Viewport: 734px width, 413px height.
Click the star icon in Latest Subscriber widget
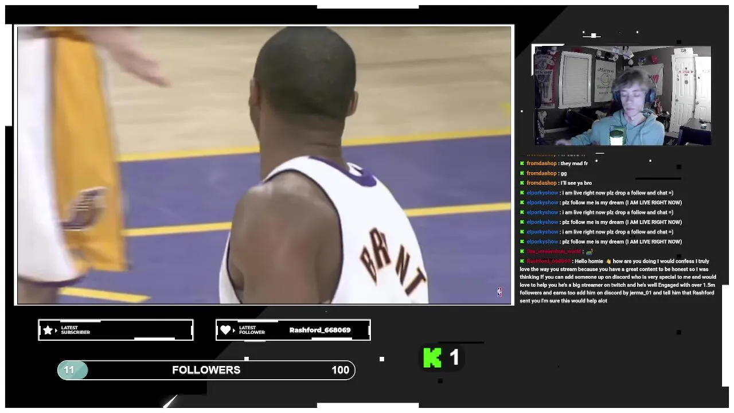(48, 330)
